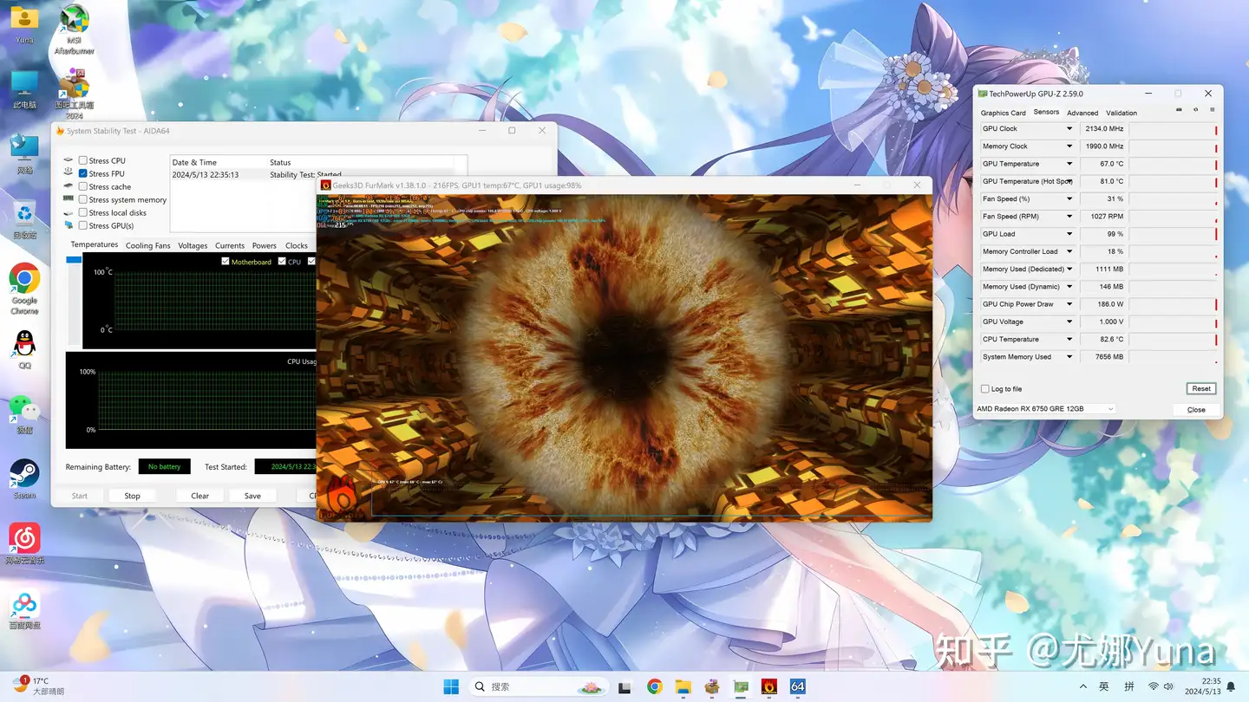Click Reset button in GPU-Z

1201,388
